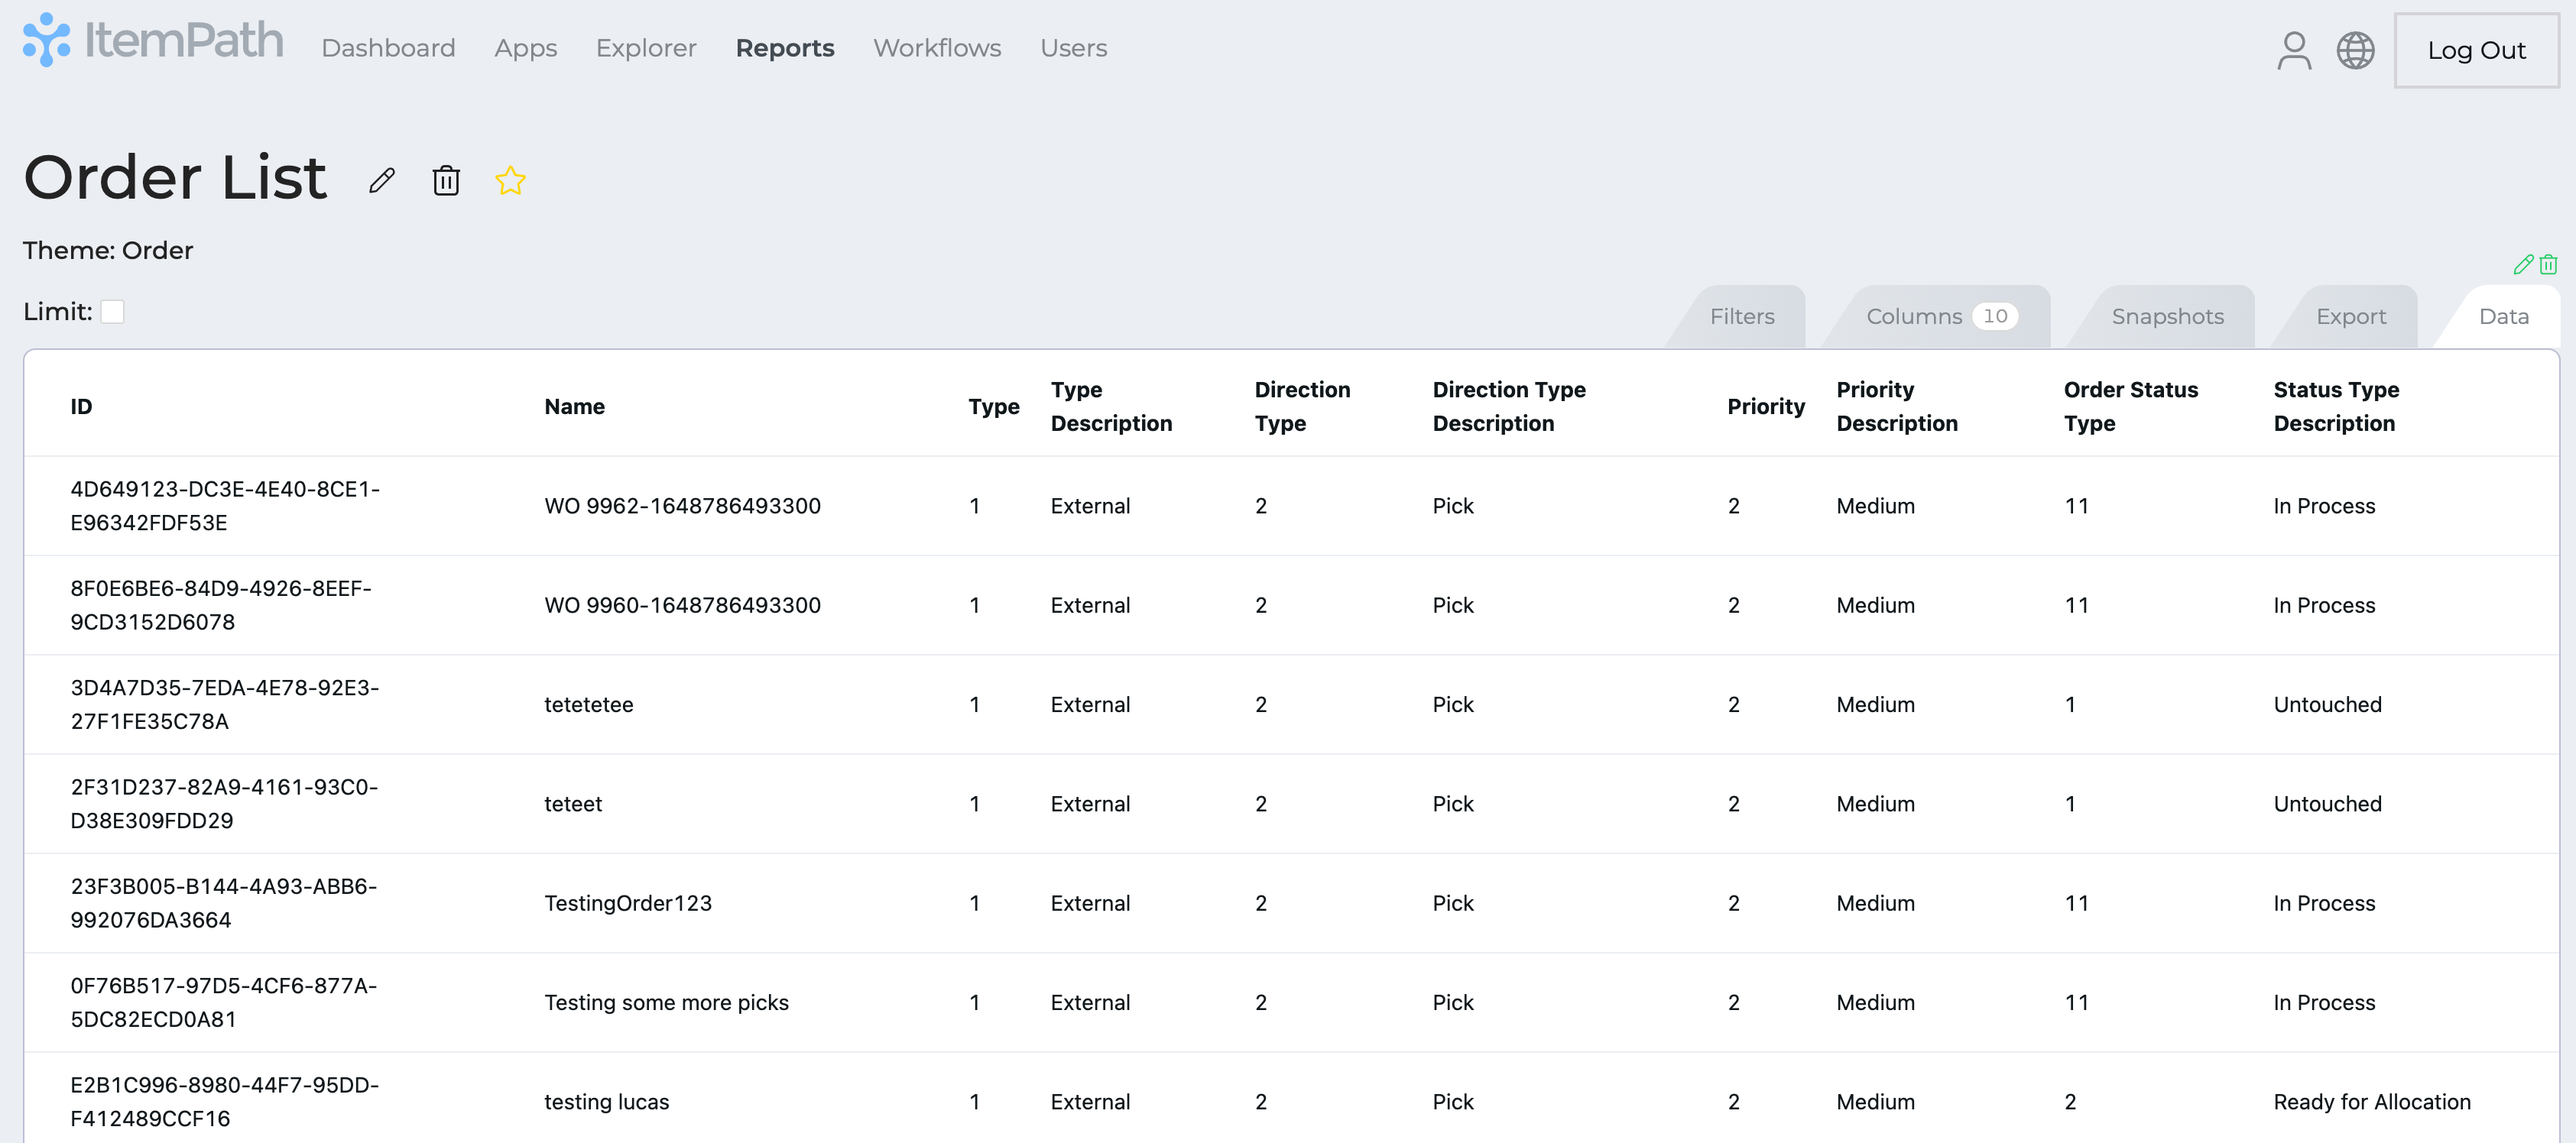
Task: Open the Filters tab
Action: tap(1741, 317)
